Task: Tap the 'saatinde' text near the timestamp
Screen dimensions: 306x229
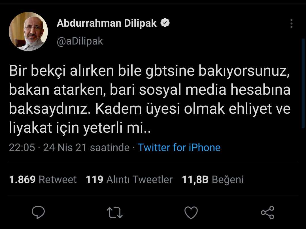Action: pos(110,147)
